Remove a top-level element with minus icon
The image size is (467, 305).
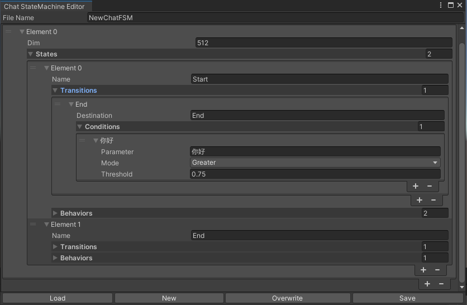441,284
